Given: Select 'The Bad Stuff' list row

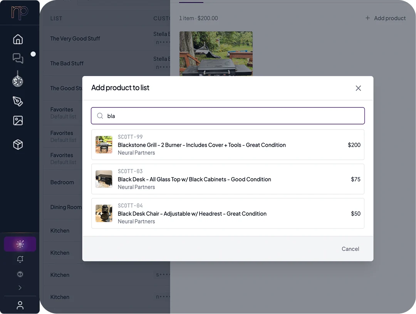Looking at the screenshot, I should coord(107,63).
